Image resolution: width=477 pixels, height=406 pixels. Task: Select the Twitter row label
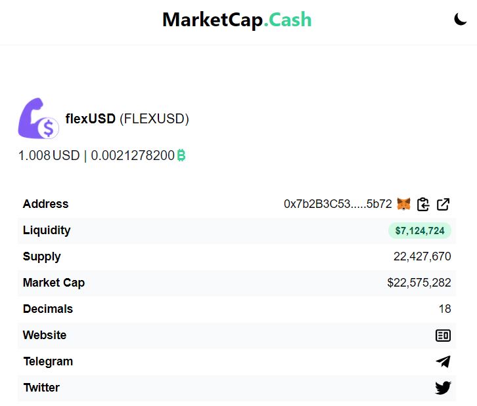41,388
